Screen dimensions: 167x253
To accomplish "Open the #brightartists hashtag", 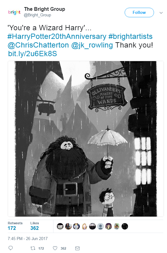I will click(x=130, y=36).
